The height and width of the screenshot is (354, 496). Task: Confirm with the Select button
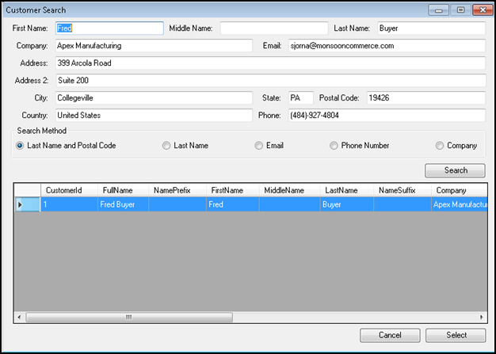pyautogui.click(x=456, y=335)
